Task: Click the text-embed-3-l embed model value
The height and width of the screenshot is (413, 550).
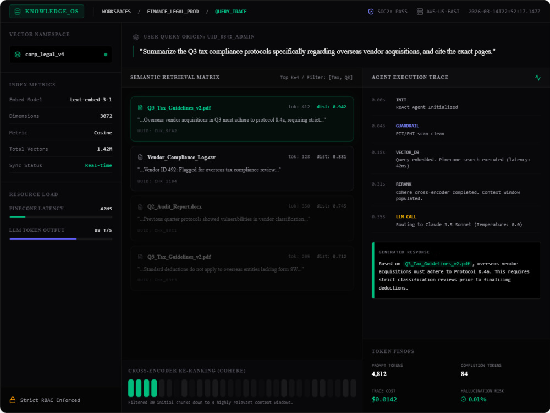Action: point(91,100)
